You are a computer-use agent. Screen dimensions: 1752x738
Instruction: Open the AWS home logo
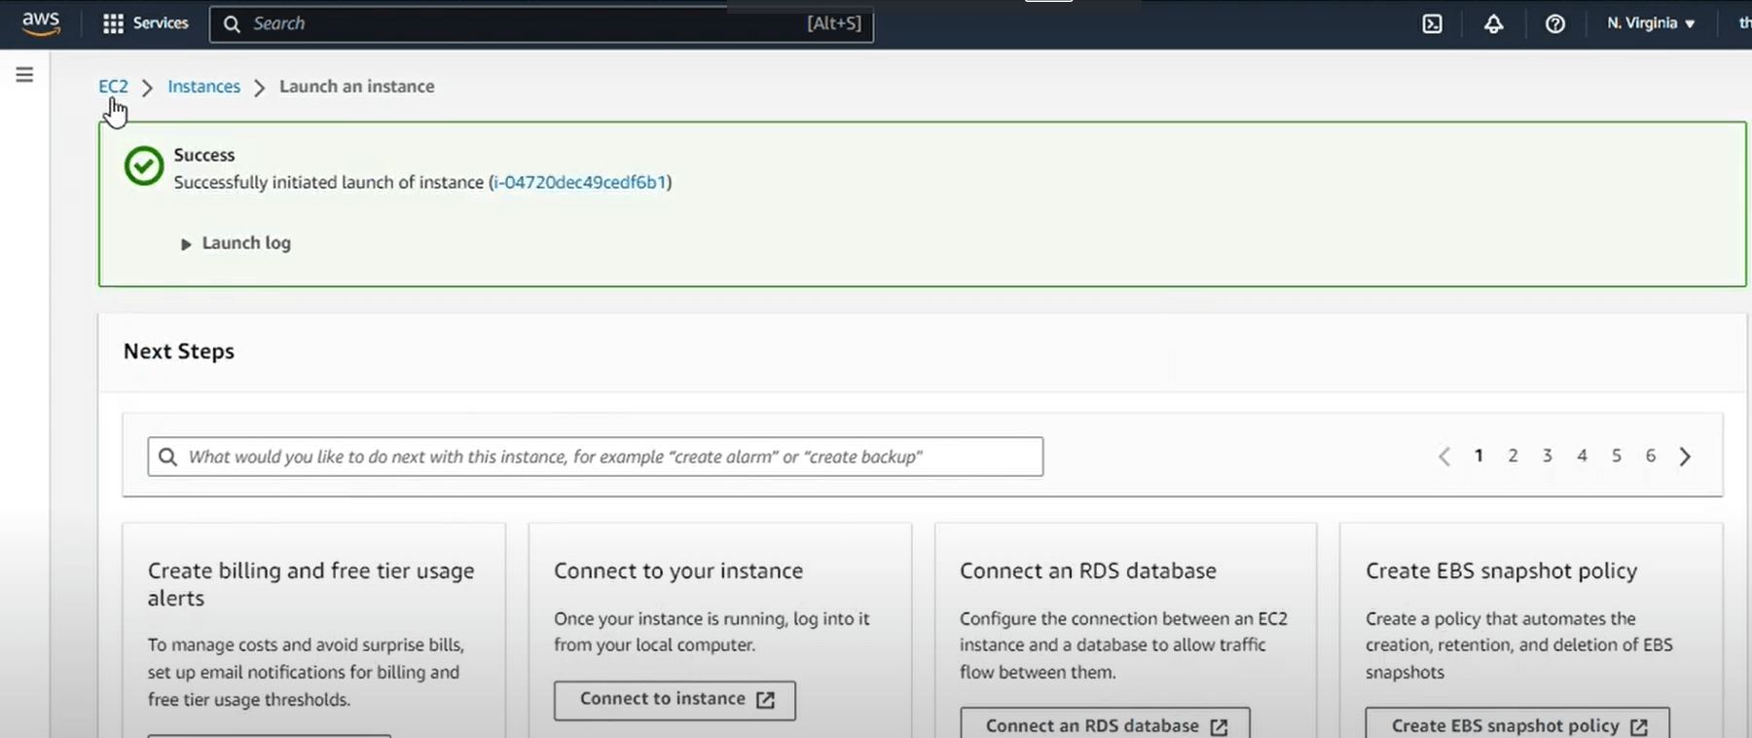click(x=41, y=23)
